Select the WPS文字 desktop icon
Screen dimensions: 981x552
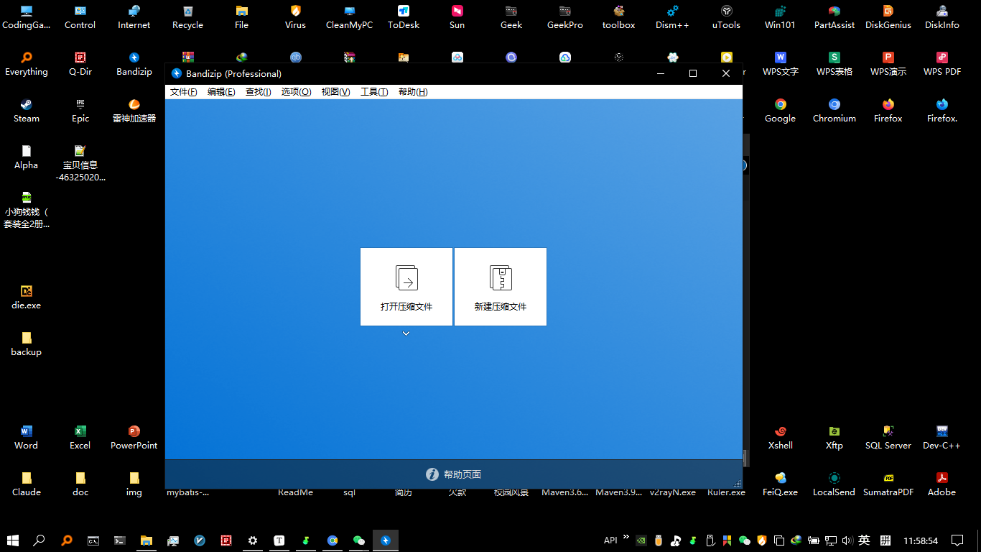(781, 63)
